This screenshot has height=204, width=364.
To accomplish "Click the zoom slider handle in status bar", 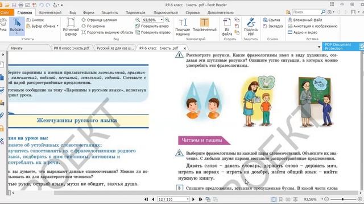I will tap(342, 199).
